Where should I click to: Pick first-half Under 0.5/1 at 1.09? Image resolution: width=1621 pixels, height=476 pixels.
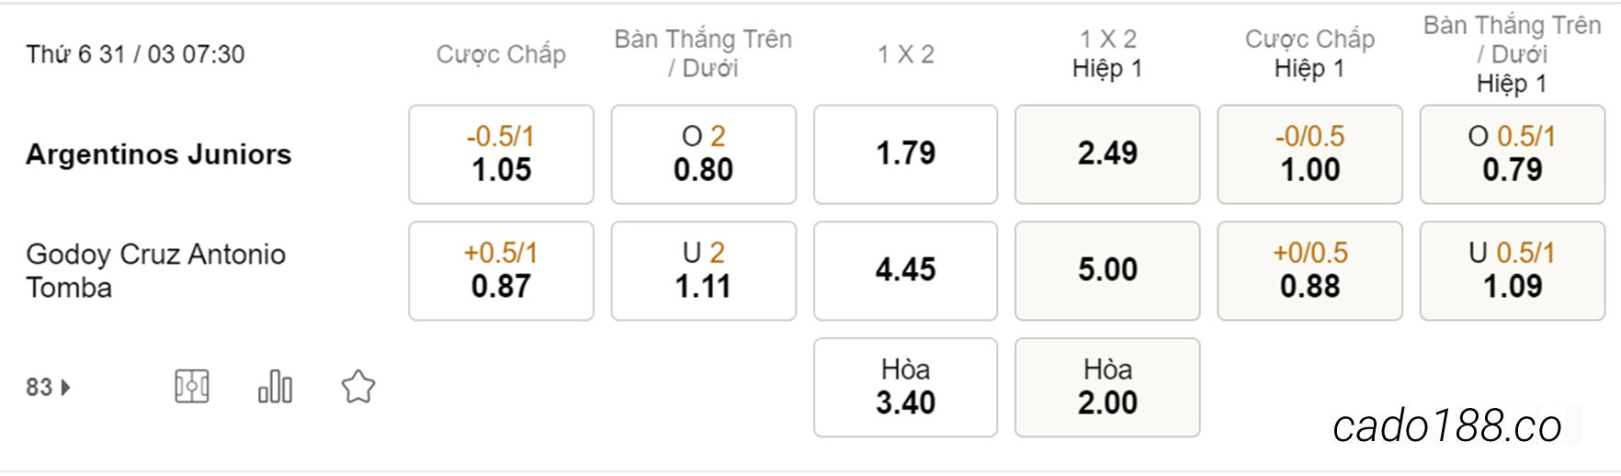pos(1513,271)
